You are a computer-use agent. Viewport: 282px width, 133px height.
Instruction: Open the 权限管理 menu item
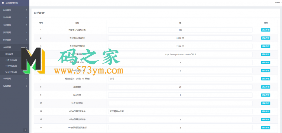(x=15, y=86)
